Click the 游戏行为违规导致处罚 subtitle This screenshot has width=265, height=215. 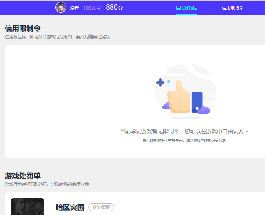click(47, 184)
